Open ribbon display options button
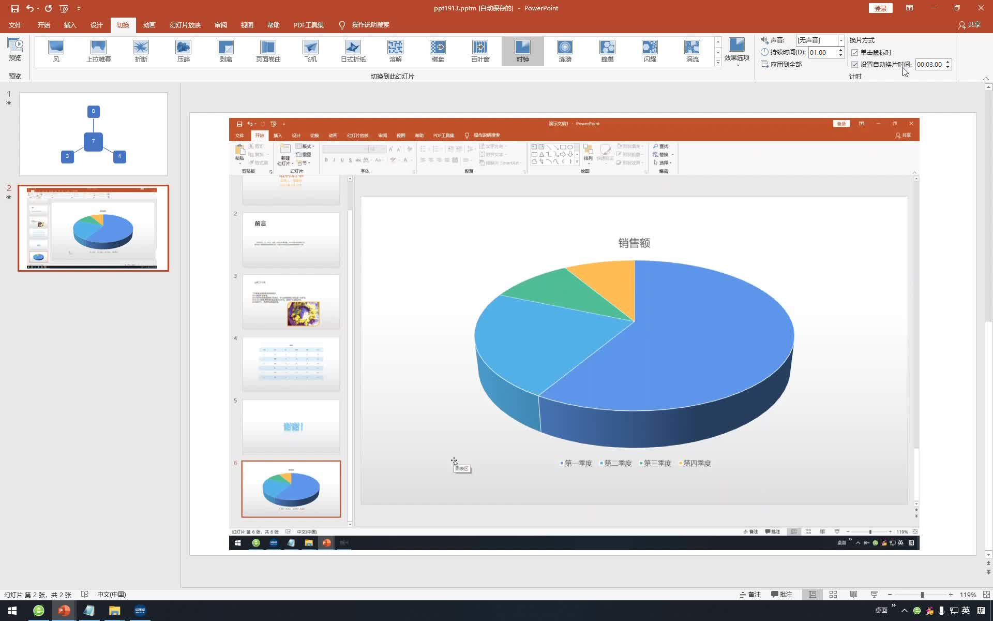 pyautogui.click(x=909, y=8)
